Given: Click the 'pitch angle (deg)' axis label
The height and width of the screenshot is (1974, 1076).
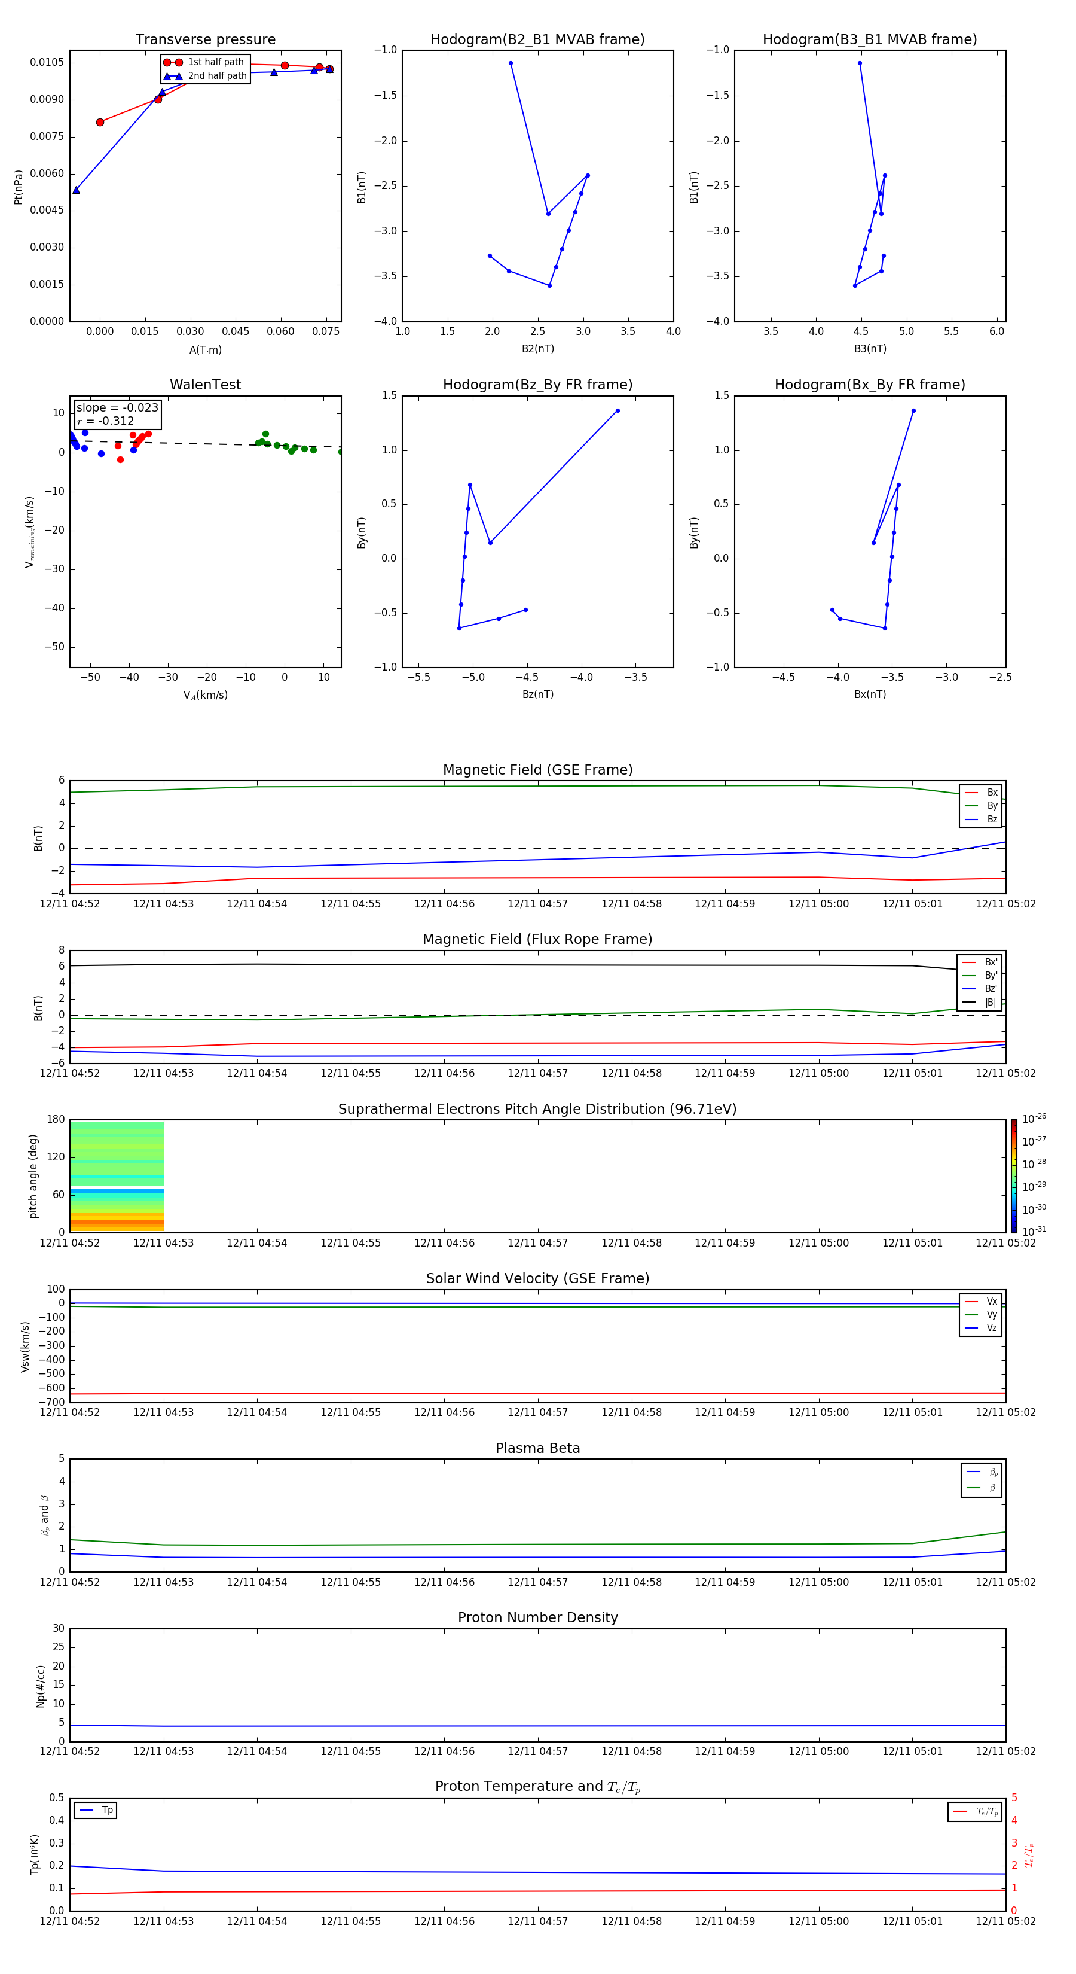Looking at the screenshot, I should [33, 1175].
